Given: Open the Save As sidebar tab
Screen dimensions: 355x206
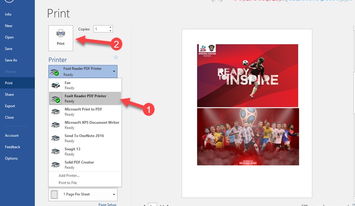Looking at the screenshot, I should coord(11,60).
